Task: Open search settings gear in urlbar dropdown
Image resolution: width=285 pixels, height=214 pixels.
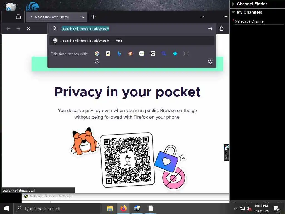Action: [210, 61]
